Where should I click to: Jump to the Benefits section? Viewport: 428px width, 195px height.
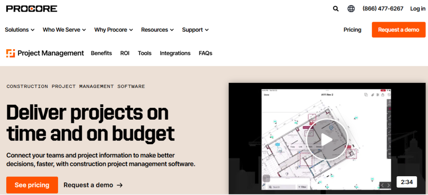pyautogui.click(x=101, y=53)
